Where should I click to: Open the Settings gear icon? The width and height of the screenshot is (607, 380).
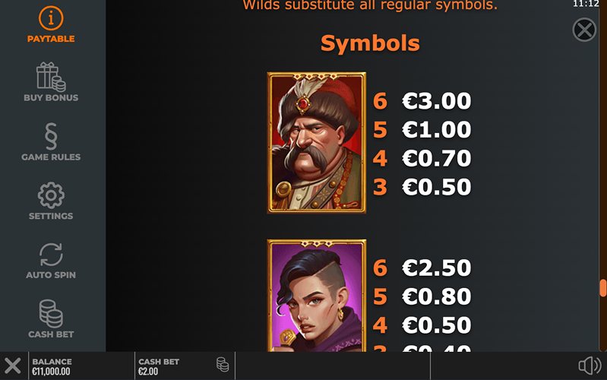[x=51, y=195]
